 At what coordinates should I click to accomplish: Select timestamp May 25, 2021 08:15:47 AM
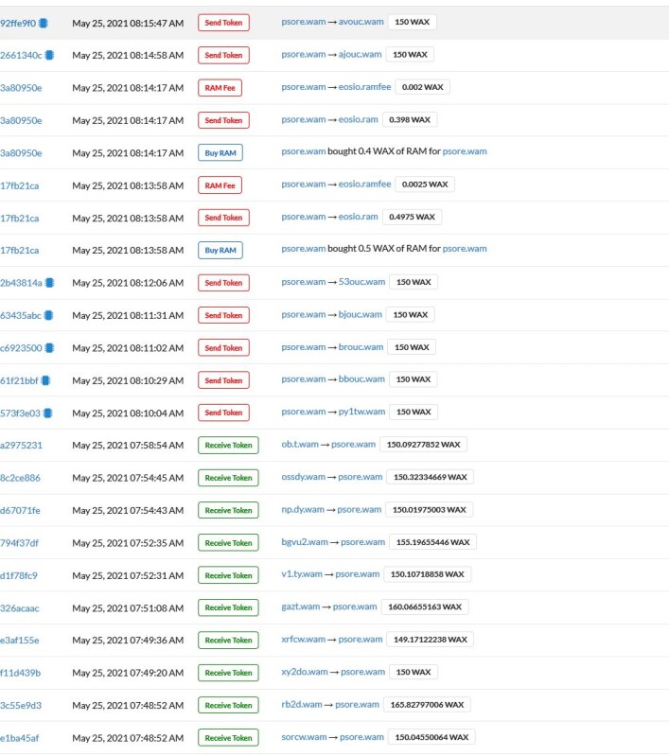[128, 23]
